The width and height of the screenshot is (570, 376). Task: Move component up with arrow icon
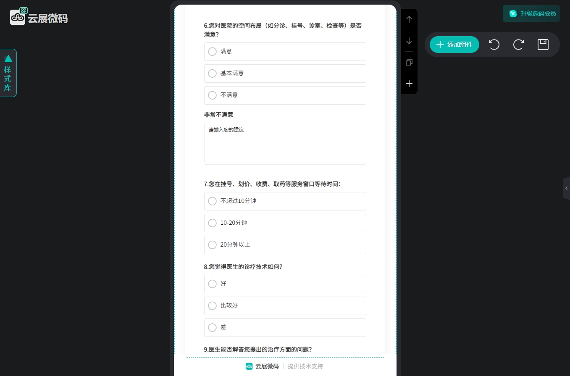tap(409, 19)
